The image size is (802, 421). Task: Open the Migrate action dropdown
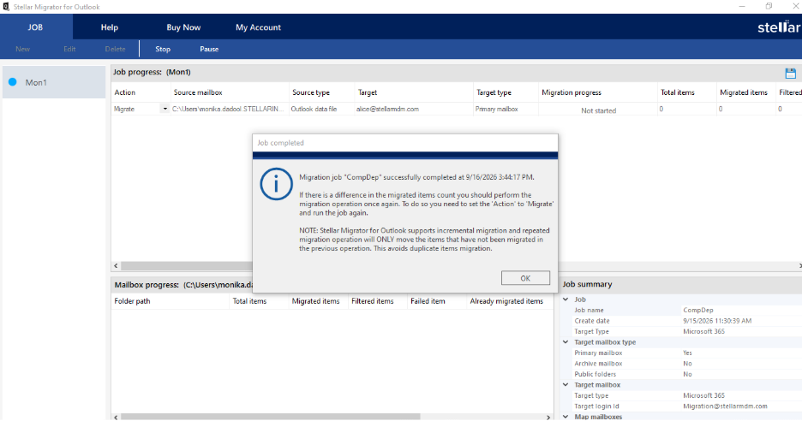point(165,109)
